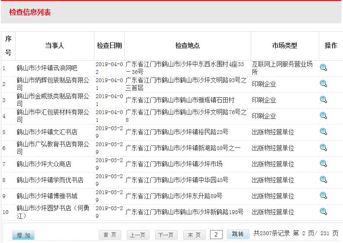Image resolution: width=343 pixels, height=243 pixels.
Task: Inspect the 鹤山市沙坪镇文汇书店 record icon
Action: pyautogui.click(x=323, y=131)
